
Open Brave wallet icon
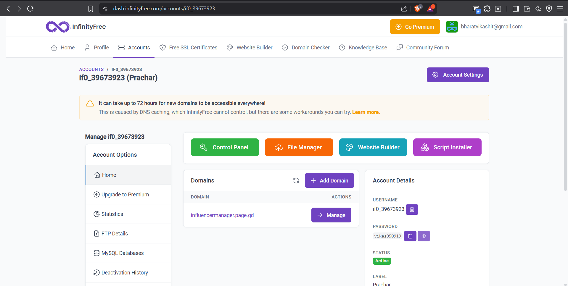[x=527, y=9]
